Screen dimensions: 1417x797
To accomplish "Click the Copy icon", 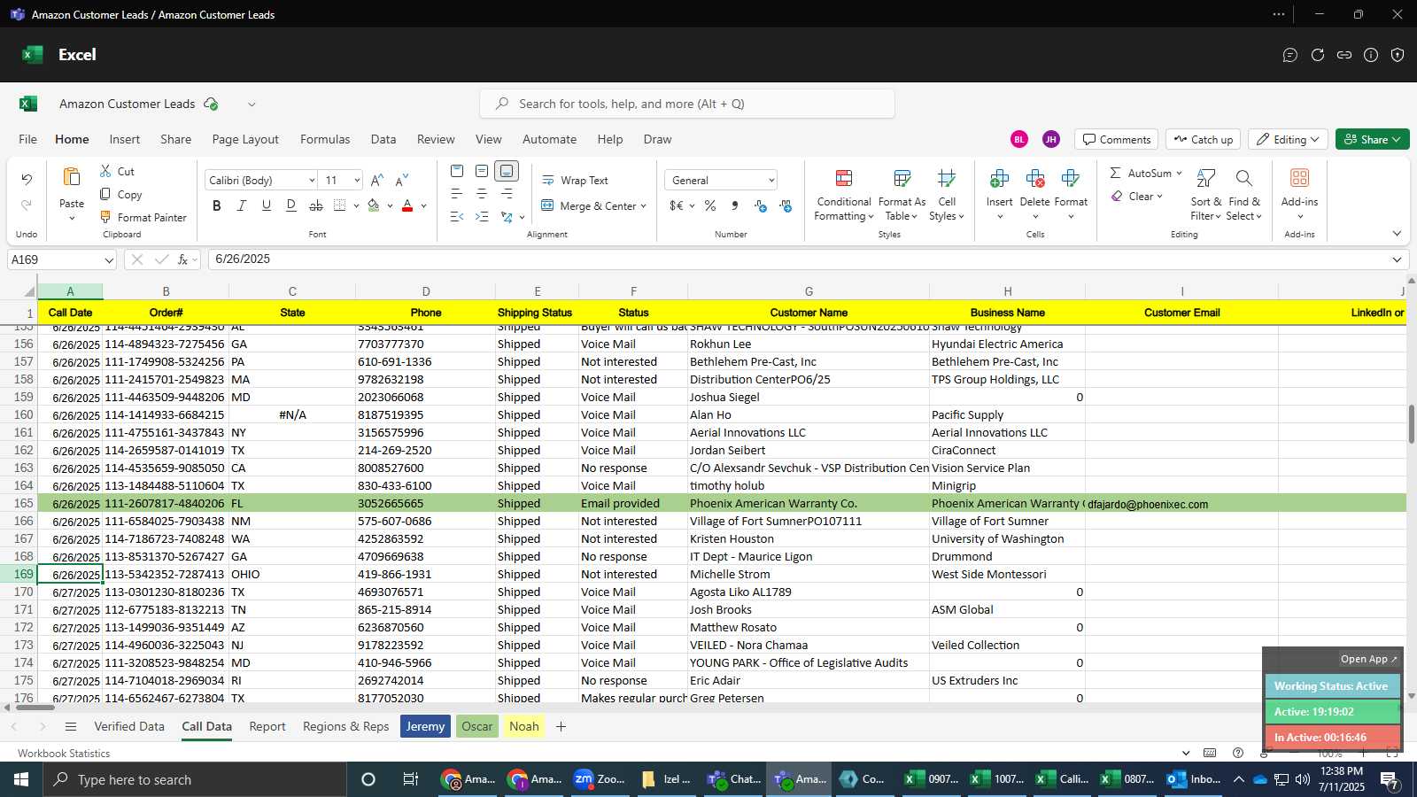I will click(x=105, y=194).
